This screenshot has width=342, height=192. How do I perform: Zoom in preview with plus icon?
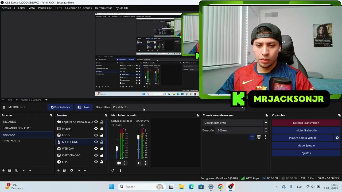point(17,100)
